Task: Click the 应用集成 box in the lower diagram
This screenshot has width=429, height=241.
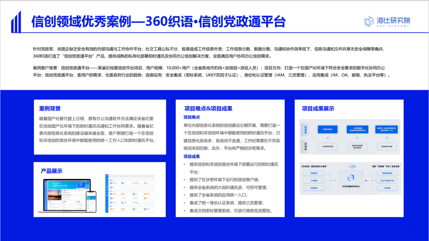Action: tap(314, 188)
